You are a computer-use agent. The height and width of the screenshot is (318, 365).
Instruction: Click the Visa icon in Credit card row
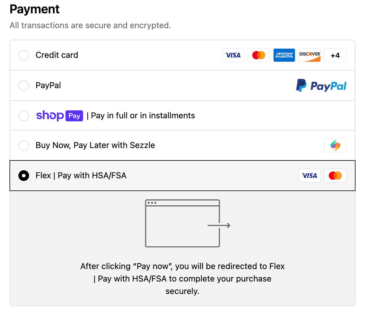pyautogui.click(x=233, y=55)
